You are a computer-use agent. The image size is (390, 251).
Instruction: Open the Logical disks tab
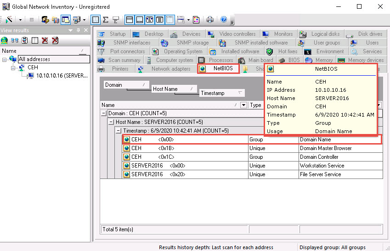[320, 34]
